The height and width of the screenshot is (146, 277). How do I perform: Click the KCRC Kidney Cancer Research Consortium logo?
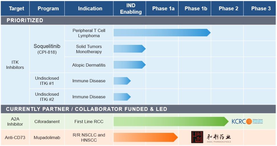[247, 121]
